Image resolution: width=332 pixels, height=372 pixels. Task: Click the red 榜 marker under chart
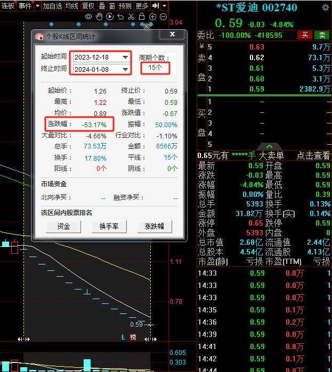tap(133, 337)
